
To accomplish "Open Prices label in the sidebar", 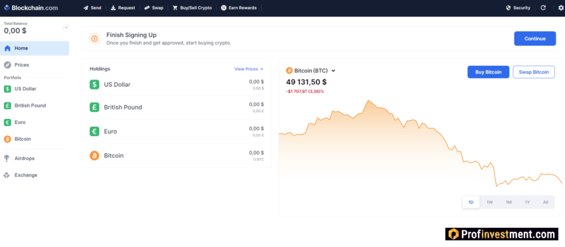I will [22, 65].
